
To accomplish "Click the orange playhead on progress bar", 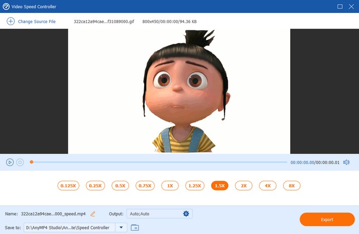I will [32, 162].
